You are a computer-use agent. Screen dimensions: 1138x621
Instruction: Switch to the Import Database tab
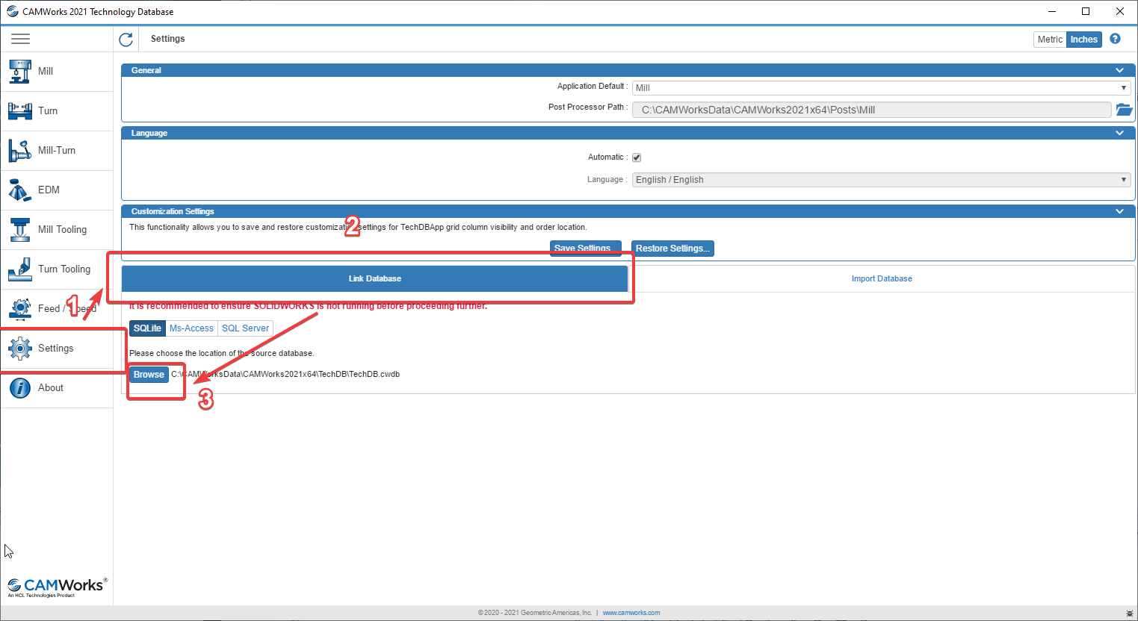[882, 279]
